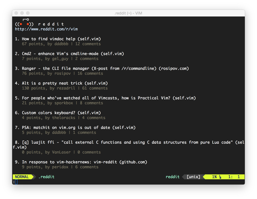The height and width of the screenshot is (199, 257).
Task: Close the VIM window
Action: 16,13
